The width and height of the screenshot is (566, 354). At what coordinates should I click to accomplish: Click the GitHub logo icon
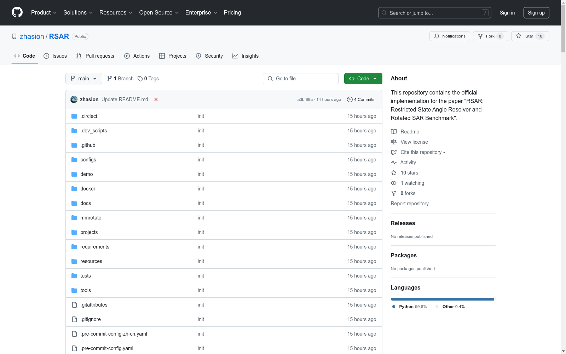[x=17, y=12]
